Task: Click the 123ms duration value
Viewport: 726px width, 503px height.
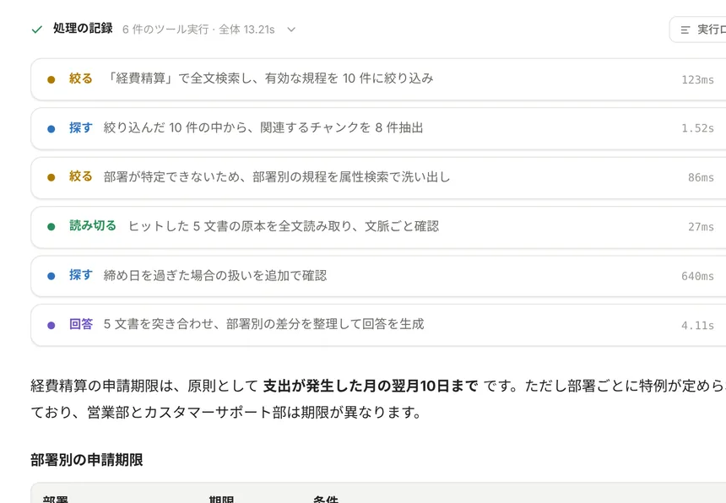Action: point(697,79)
